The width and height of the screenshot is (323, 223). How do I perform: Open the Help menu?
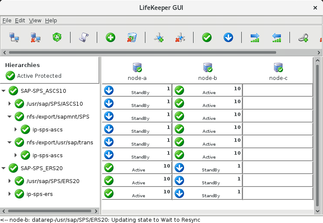click(x=51, y=20)
